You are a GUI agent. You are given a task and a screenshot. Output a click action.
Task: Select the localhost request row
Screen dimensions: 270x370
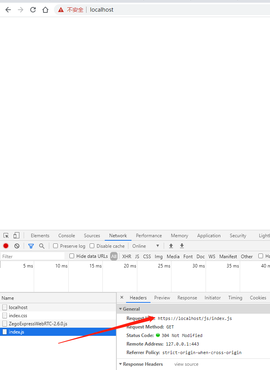click(x=58, y=307)
